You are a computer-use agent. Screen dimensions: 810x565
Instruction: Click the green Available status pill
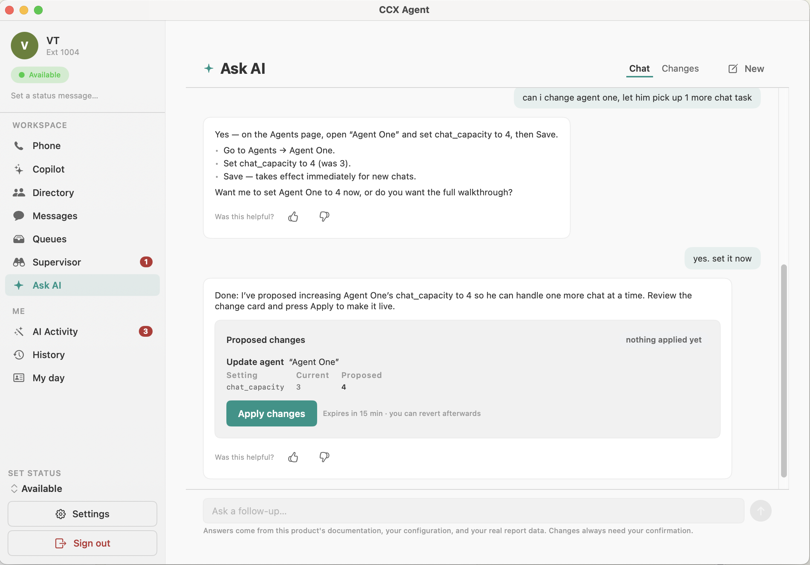40,75
